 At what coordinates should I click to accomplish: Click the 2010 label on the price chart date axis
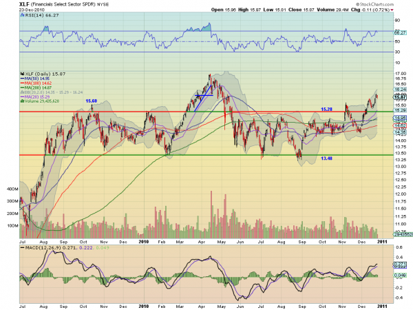144,242
